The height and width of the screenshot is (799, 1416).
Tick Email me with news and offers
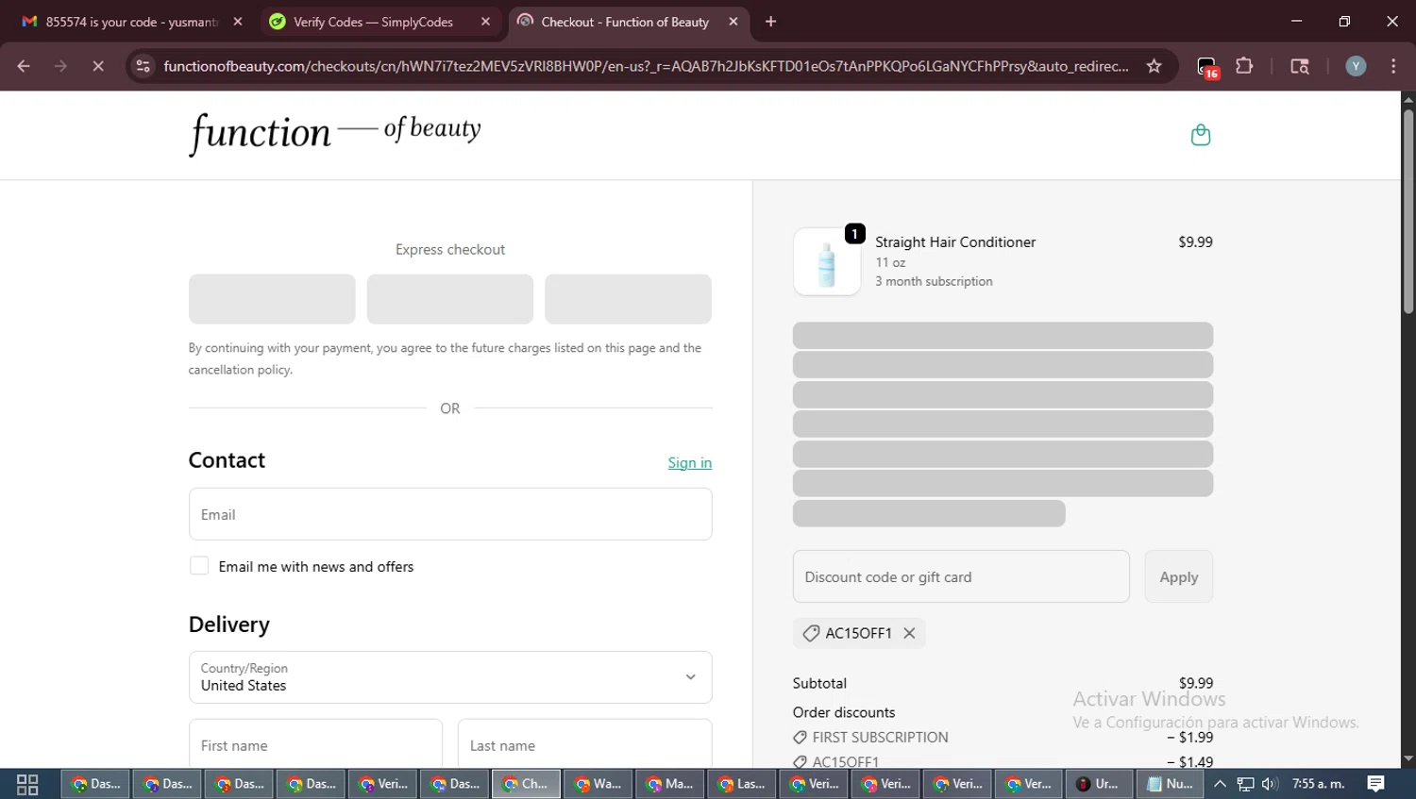tap(199, 566)
